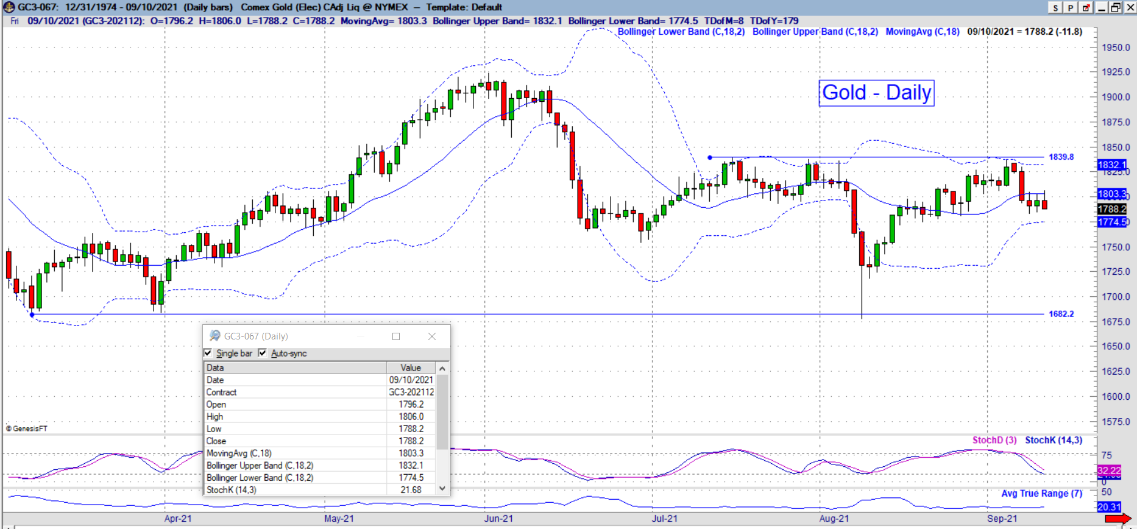Click the Bollinger Upper Band (C,18,2) chart legend
The width and height of the screenshot is (1137, 529).
click(x=815, y=32)
